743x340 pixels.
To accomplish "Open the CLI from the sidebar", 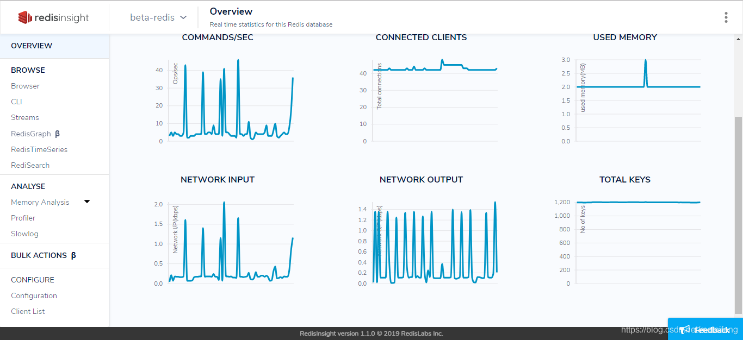I will pos(16,102).
